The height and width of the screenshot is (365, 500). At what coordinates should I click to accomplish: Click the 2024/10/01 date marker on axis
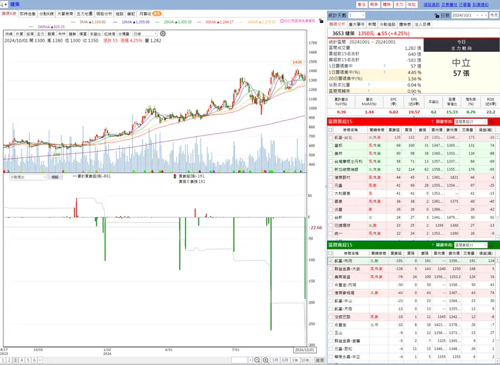click(305, 349)
